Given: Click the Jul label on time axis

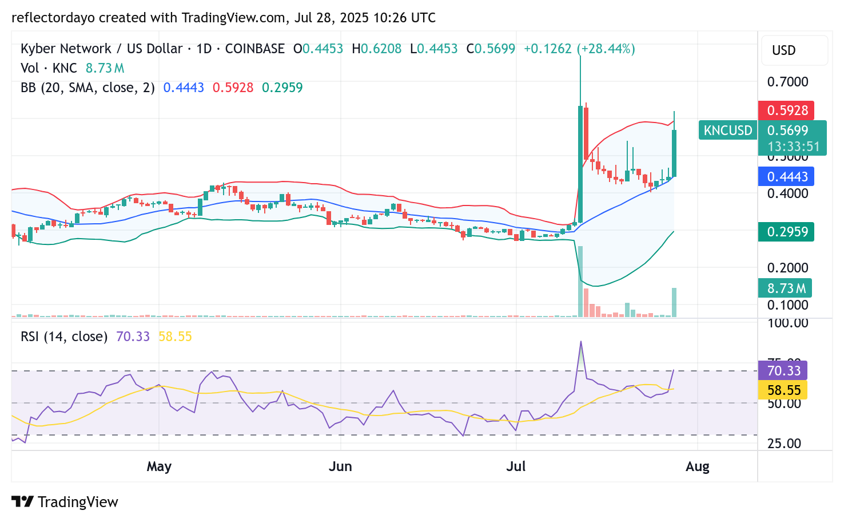Looking at the screenshot, I should pos(516,466).
